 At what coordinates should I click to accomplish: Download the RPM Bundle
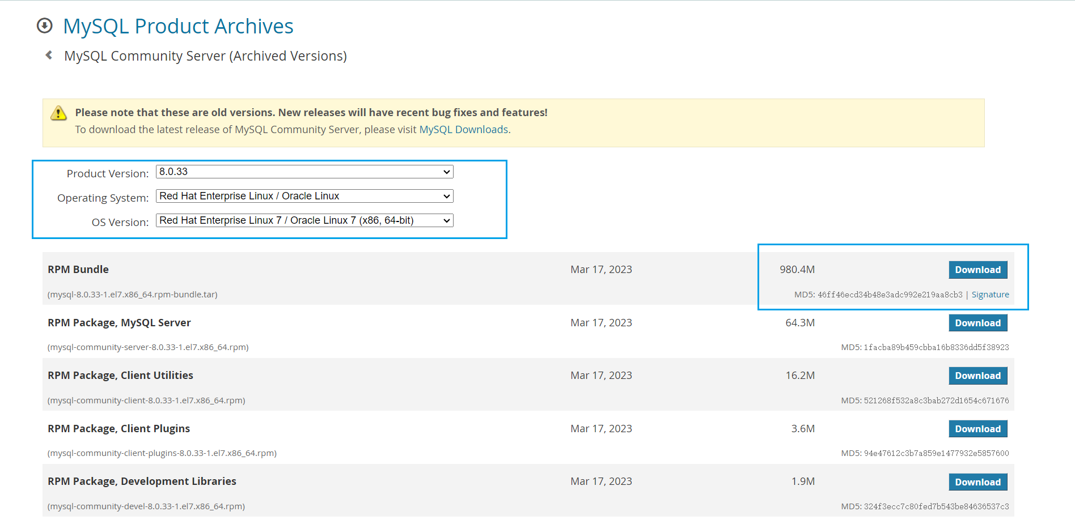(x=978, y=270)
